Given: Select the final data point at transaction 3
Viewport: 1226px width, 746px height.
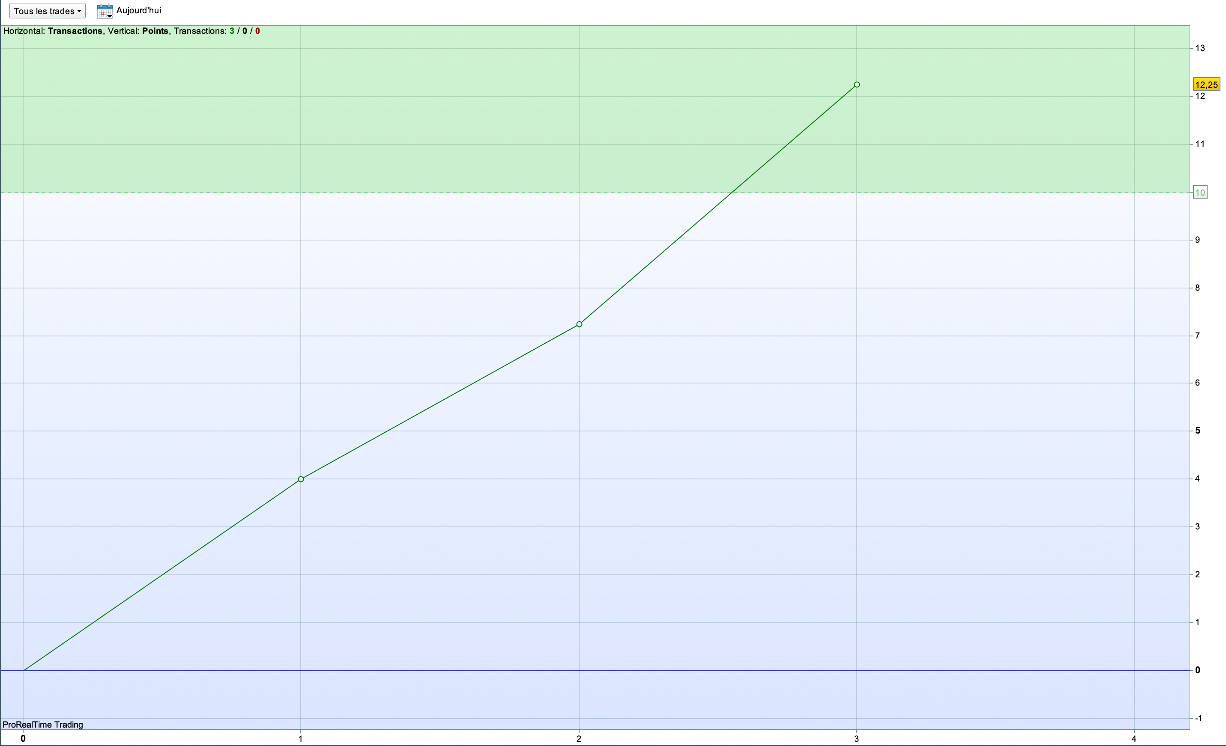Looking at the screenshot, I should pos(857,84).
